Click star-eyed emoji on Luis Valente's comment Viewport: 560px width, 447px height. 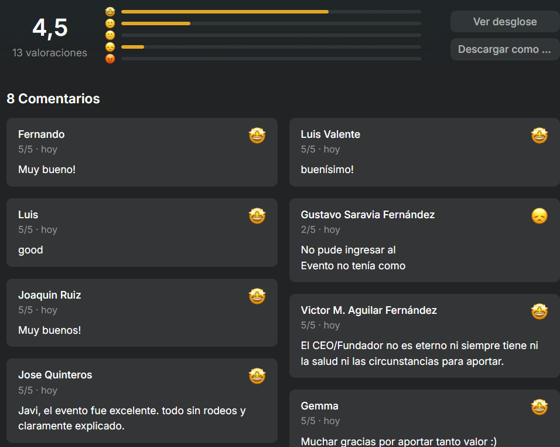click(539, 136)
